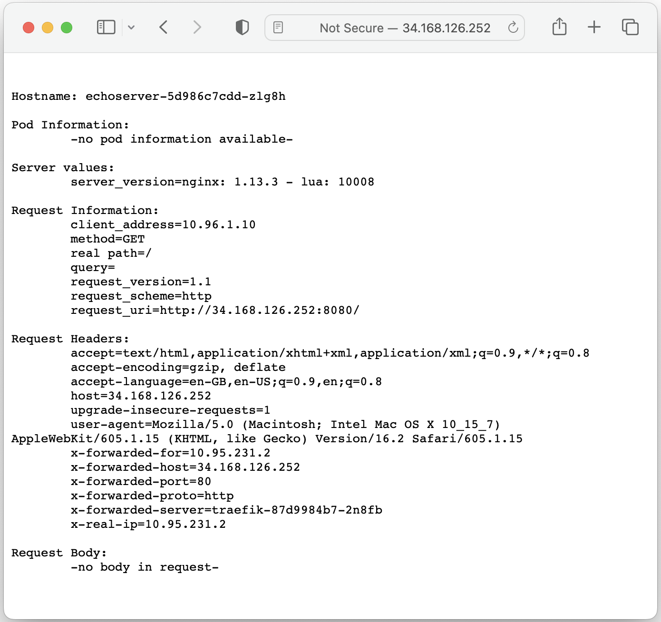The width and height of the screenshot is (661, 622).
Task: Close the Safari window
Action: [x=29, y=28]
